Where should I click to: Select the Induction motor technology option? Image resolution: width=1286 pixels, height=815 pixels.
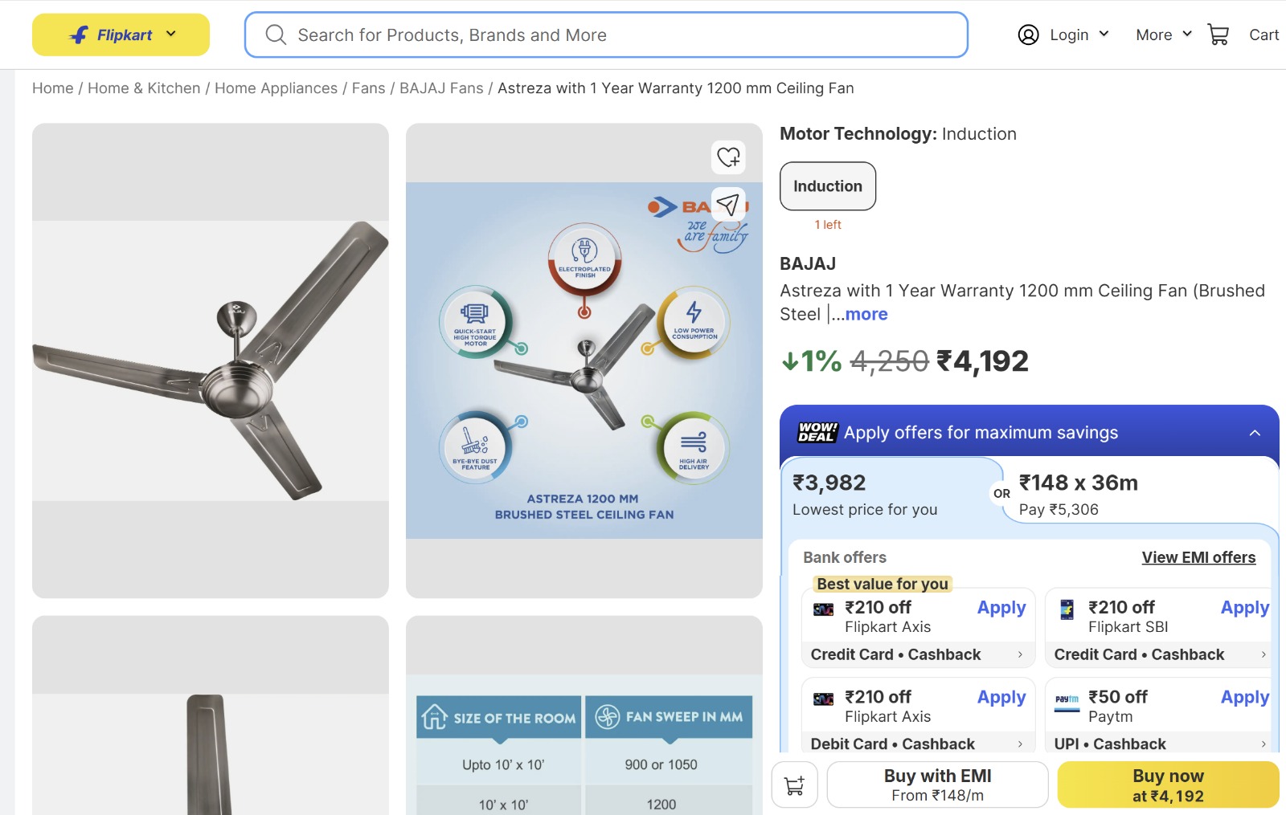pos(827,186)
